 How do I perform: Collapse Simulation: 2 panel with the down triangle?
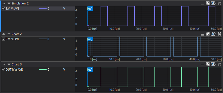point(9,3)
